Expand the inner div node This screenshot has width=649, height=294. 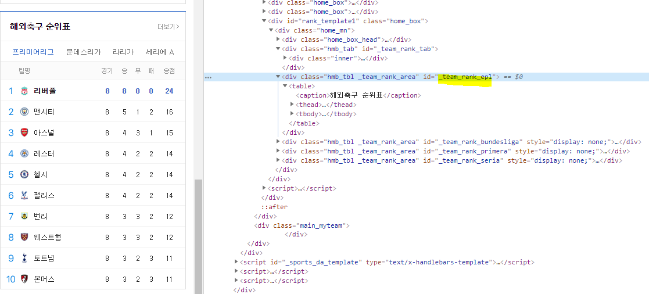click(x=285, y=58)
